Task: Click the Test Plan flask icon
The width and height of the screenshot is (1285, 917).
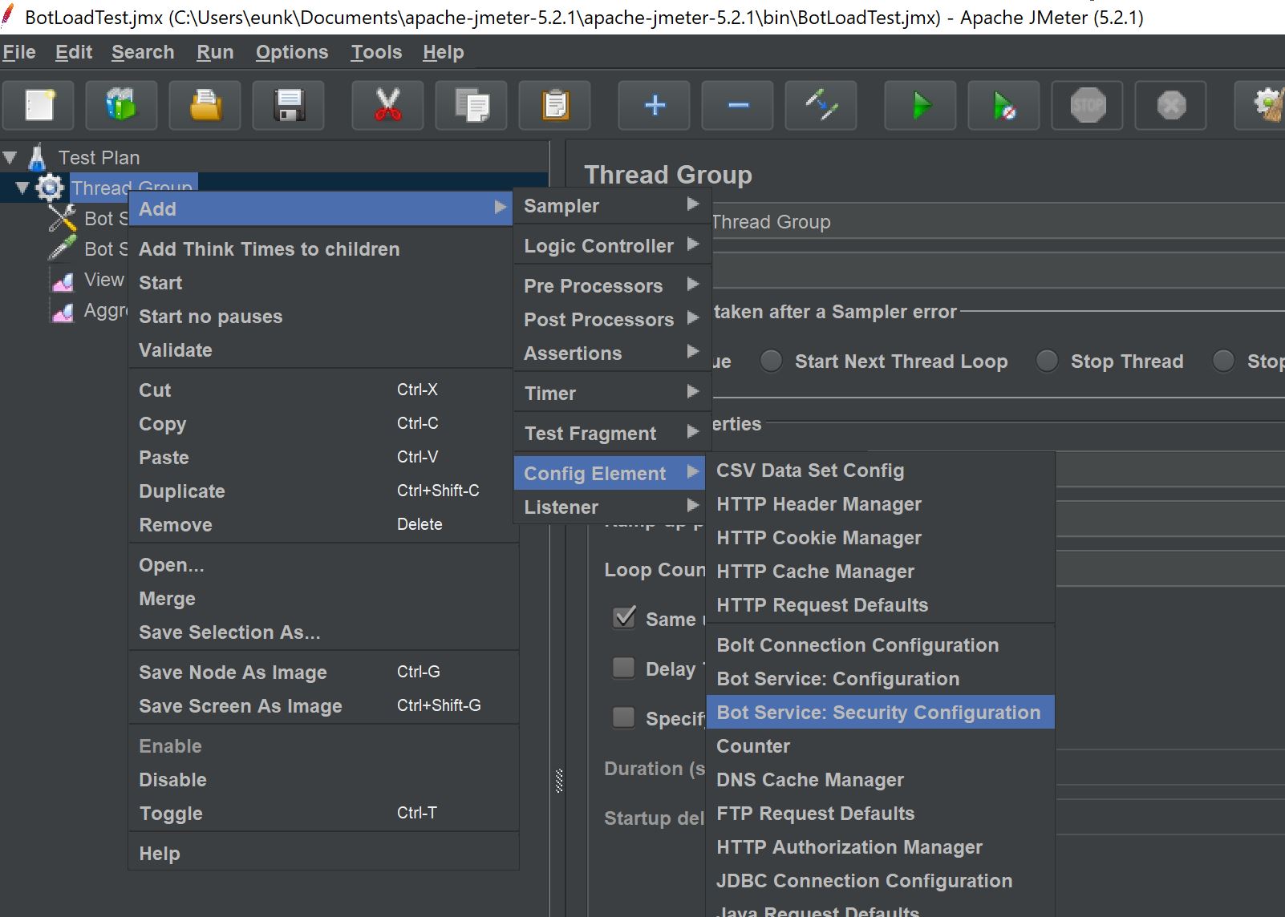Action: pyautogui.click(x=37, y=157)
